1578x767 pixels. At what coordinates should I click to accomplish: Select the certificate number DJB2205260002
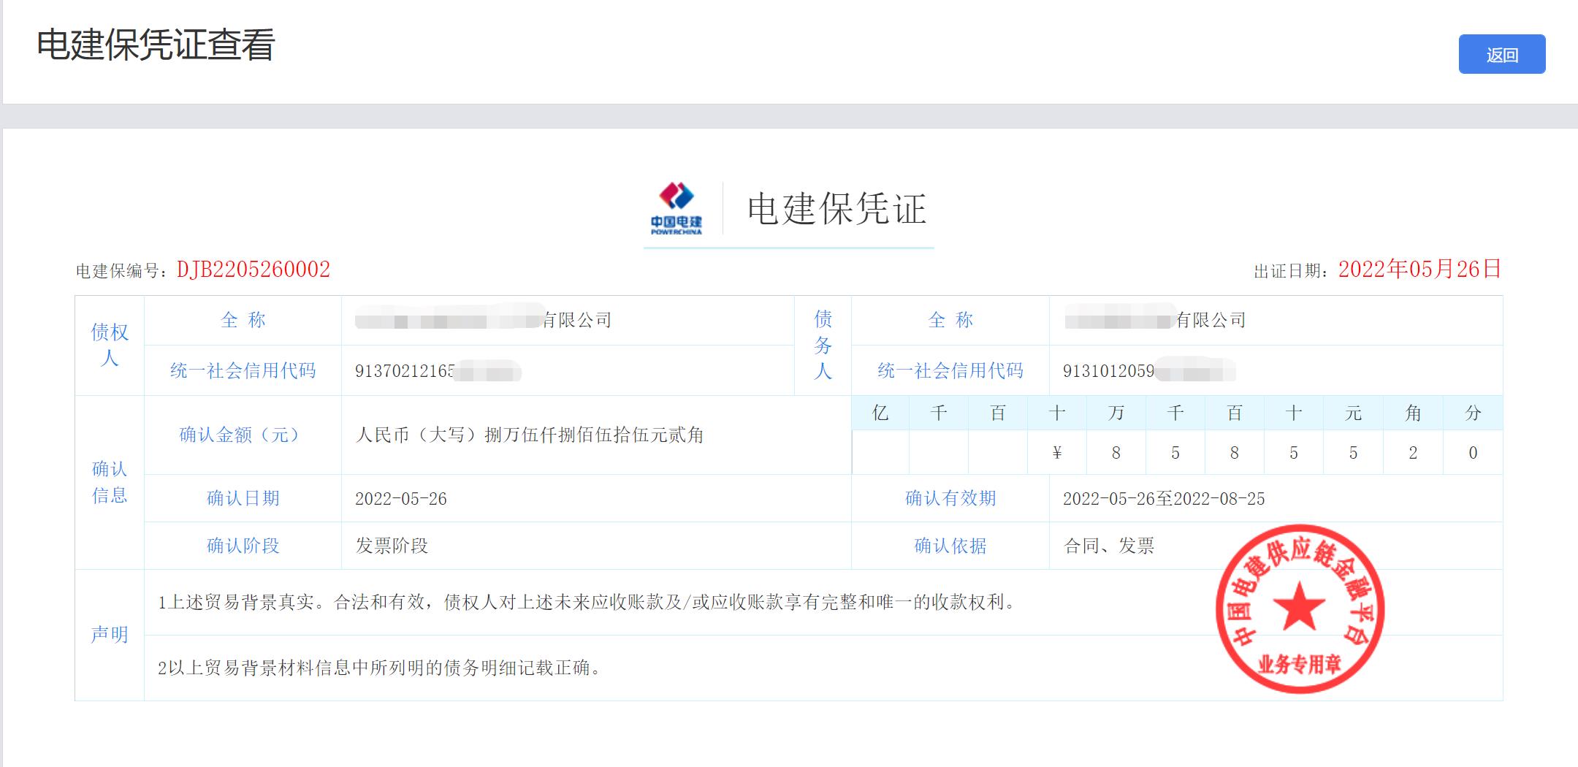(254, 270)
